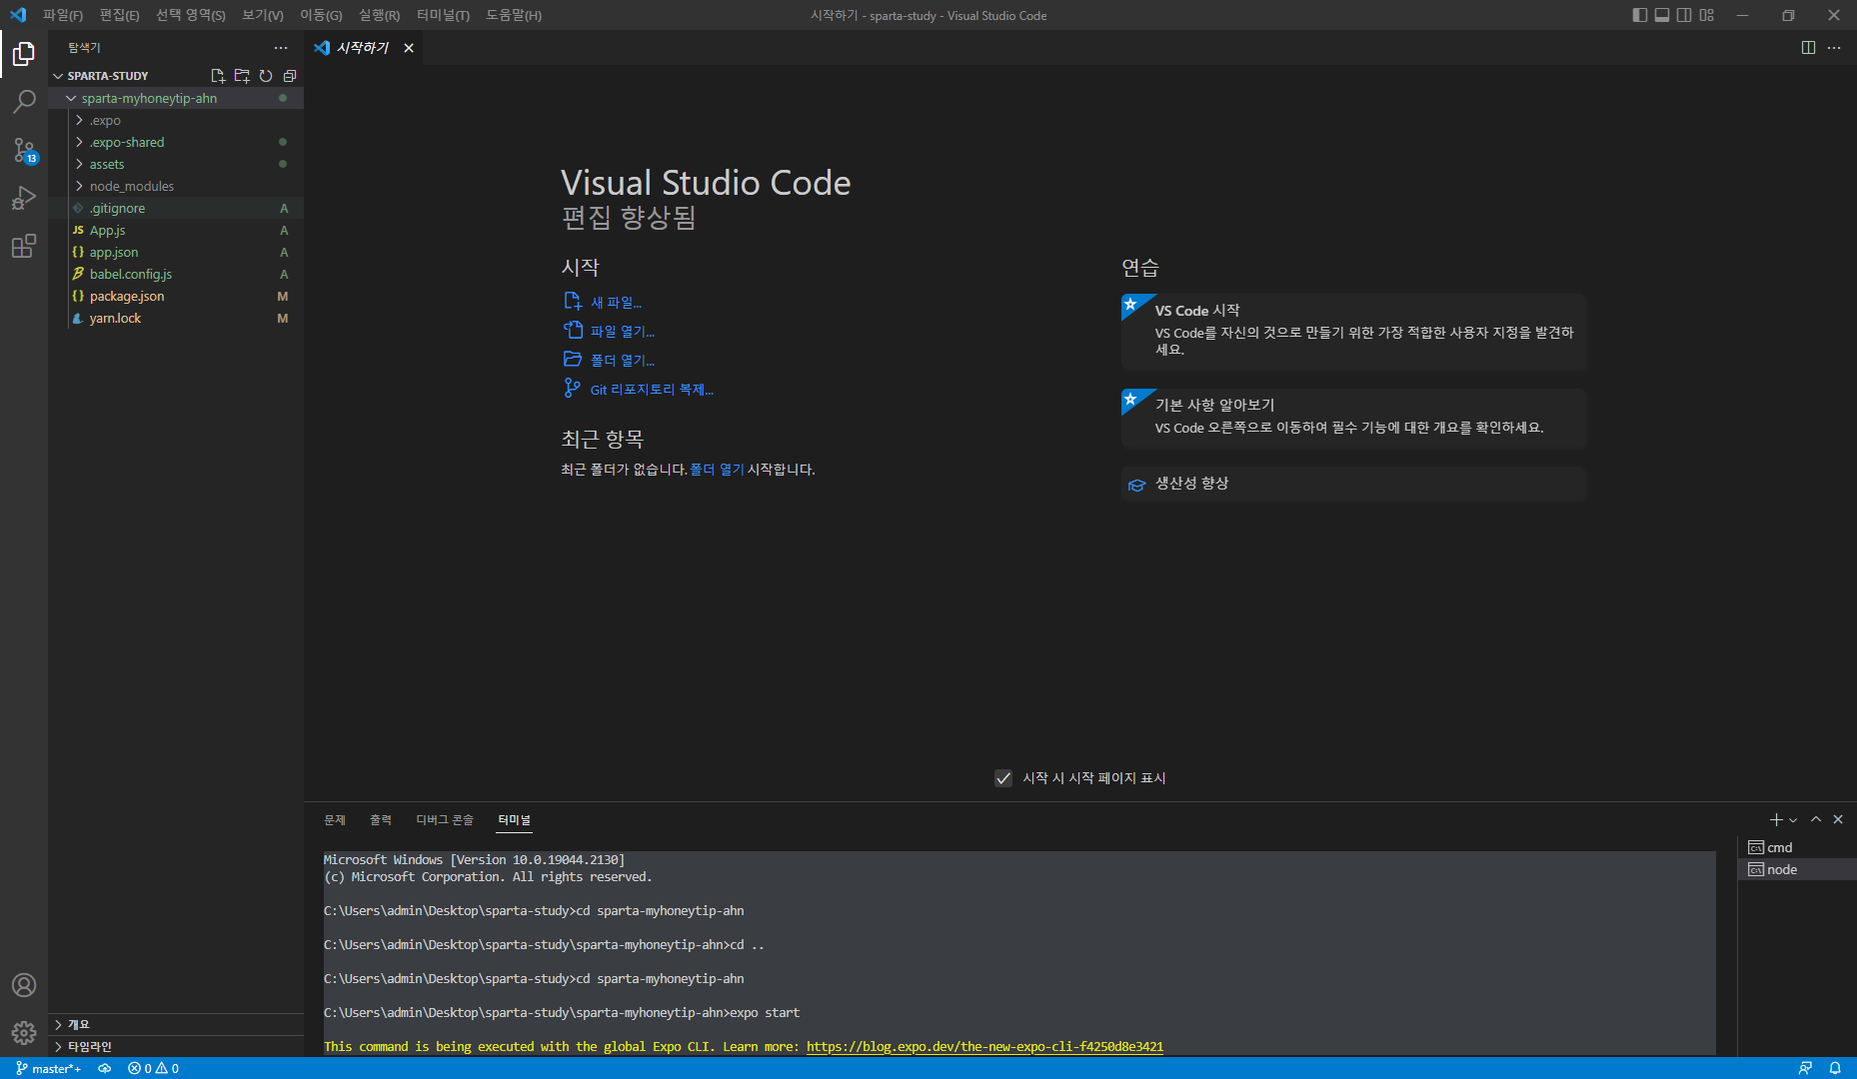Open the notifications bell in status bar
The width and height of the screenshot is (1857, 1079).
(x=1835, y=1068)
